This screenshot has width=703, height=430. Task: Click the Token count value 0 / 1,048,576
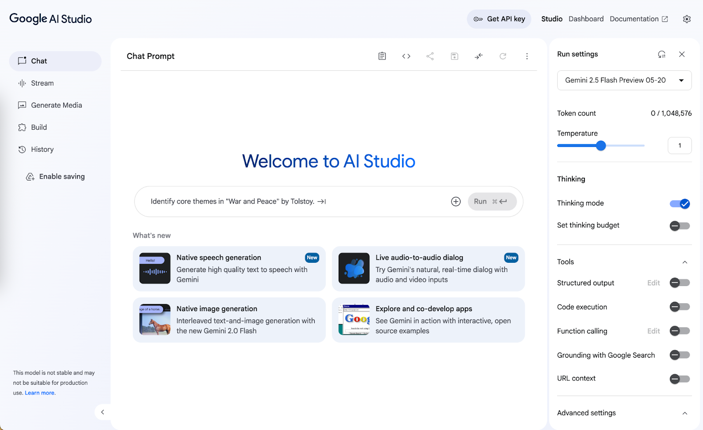tap(671, 113)
